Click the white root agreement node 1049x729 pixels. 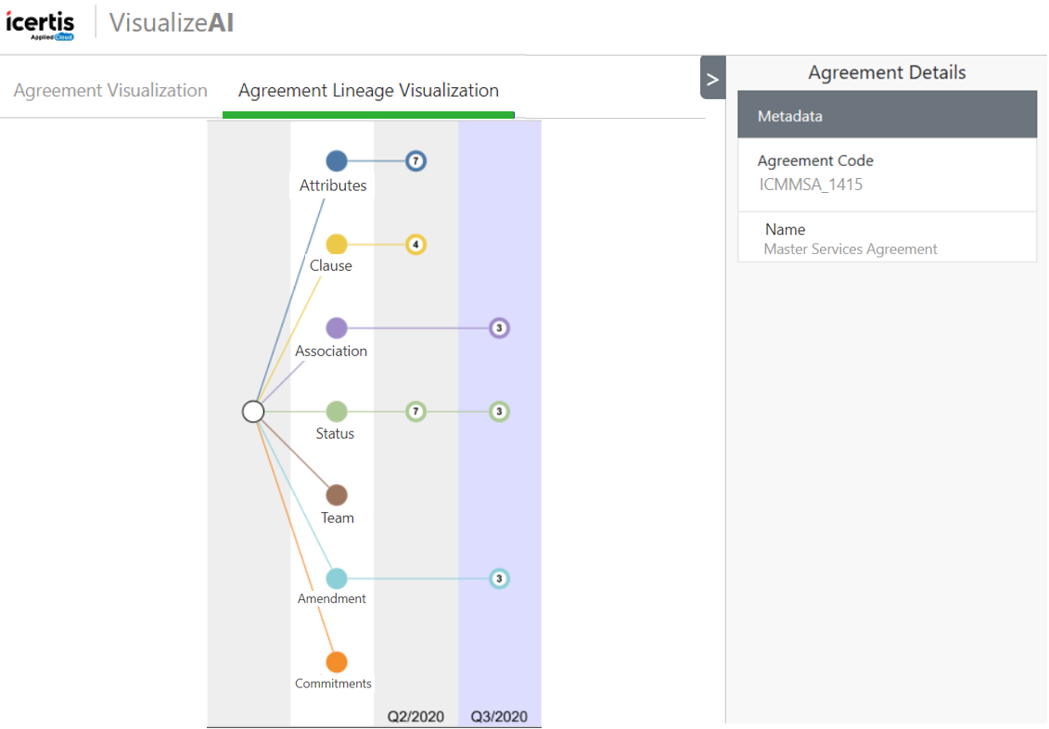(x=253, y=412)
